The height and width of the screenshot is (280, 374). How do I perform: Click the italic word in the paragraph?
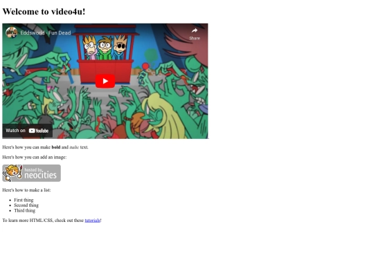click(x=74, y=147)
